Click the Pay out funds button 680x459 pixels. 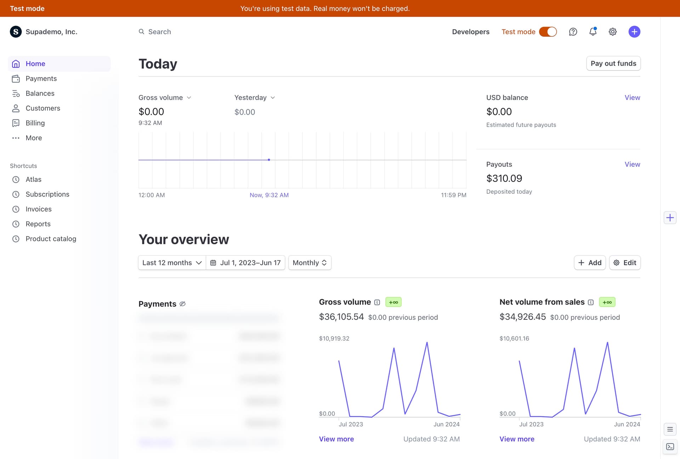pyautogui.click(x=613, y=63)
